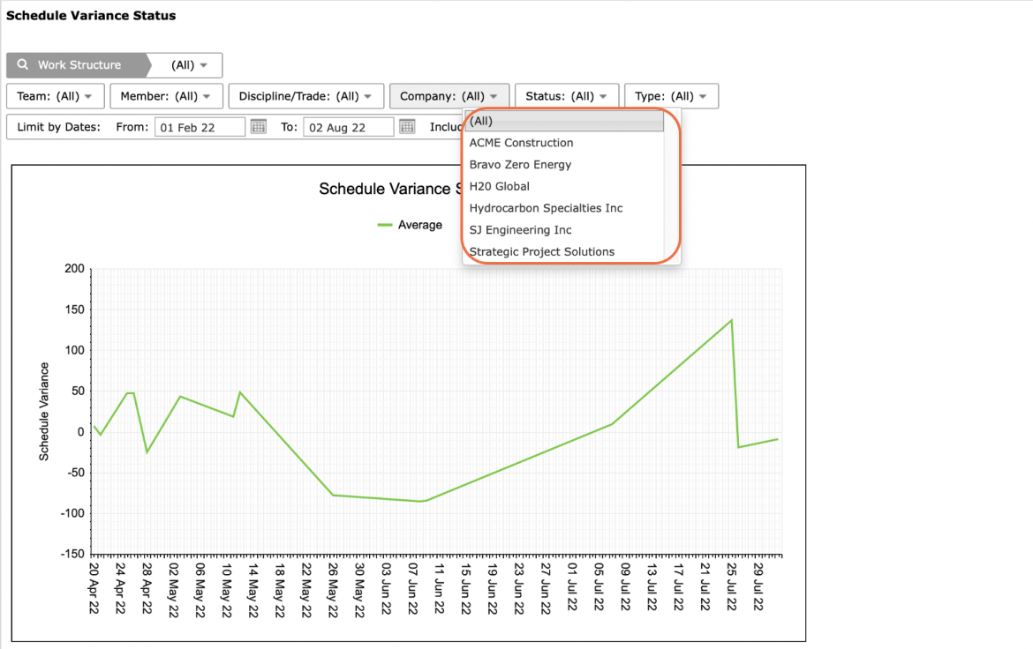Collapse the Company filter dropdown

449,96
